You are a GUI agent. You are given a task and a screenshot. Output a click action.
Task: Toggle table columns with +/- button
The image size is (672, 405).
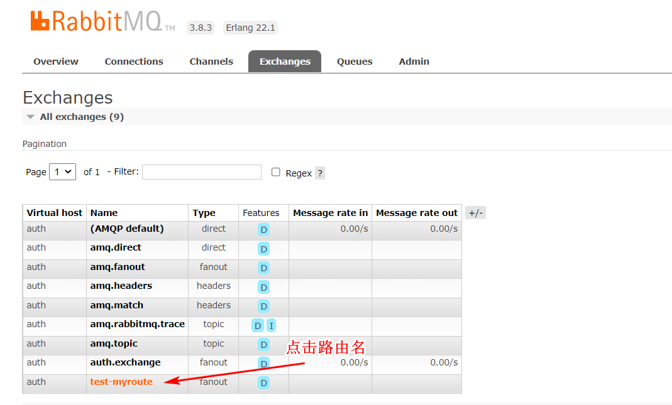475,213
